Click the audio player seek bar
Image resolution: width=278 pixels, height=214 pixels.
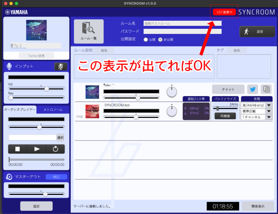[x=36, y=160]
